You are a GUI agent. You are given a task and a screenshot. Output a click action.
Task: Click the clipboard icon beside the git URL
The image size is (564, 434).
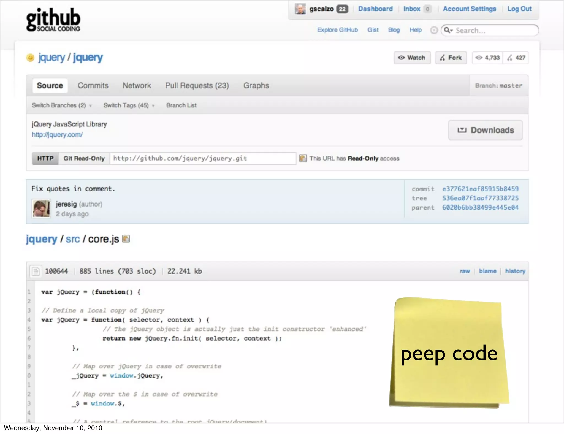[303, 158]
